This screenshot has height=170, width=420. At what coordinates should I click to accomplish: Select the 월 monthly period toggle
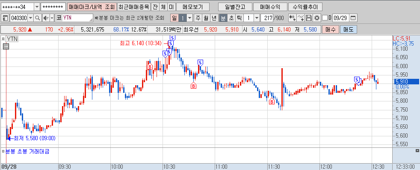click(x=206, y=18)
